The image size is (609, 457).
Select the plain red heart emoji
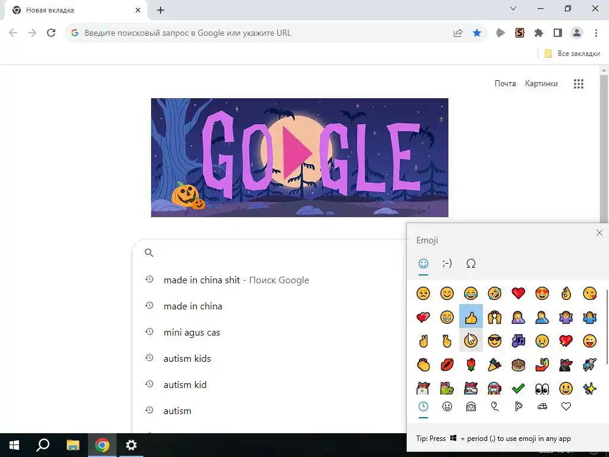[x=518, y=293]
